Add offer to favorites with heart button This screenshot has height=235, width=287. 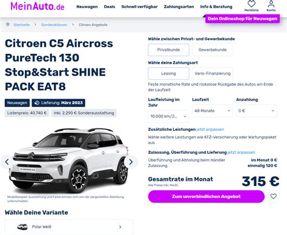(274, 196)
